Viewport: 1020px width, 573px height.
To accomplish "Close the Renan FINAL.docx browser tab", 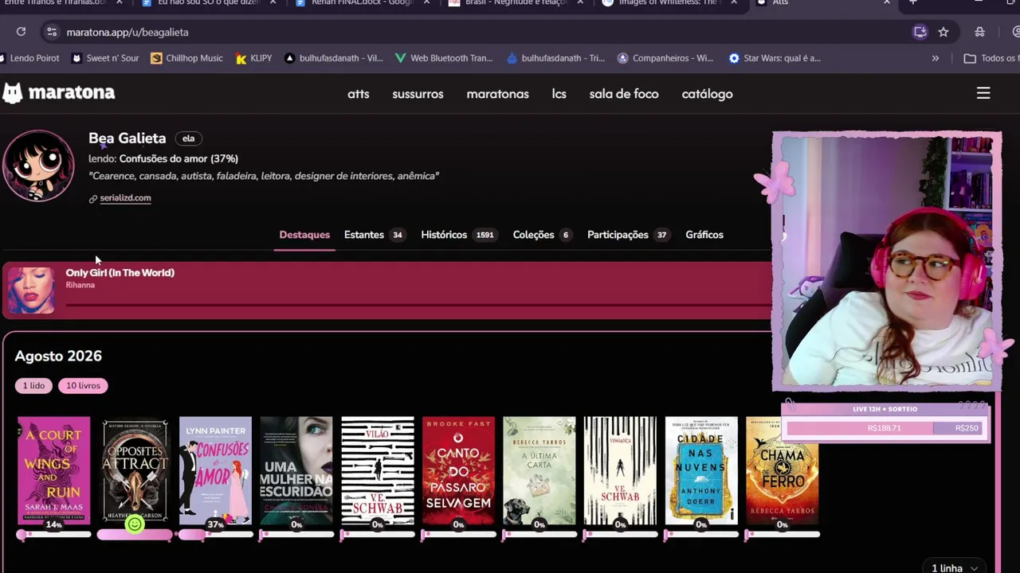I will pyautogui.click(x=426, y=2).
